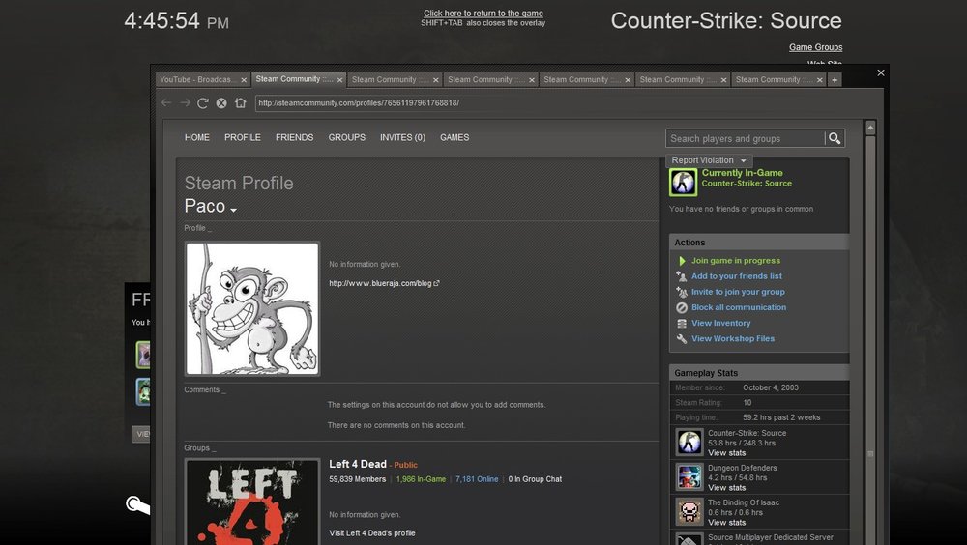Click the Steam logo at bottom left
This screenshot has width=967, height=545.
click(137, 505)
